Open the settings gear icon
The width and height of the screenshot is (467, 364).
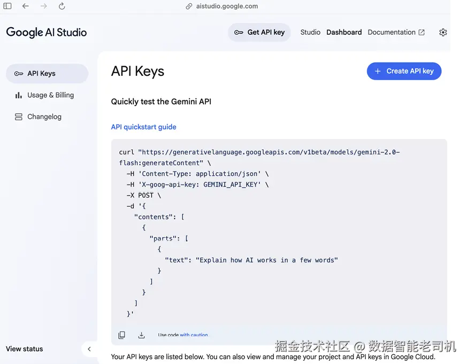443,32
